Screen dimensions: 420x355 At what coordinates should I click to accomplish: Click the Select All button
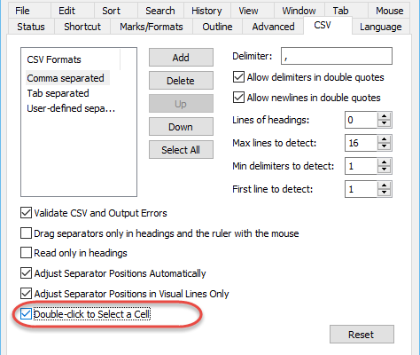[181, 150]
